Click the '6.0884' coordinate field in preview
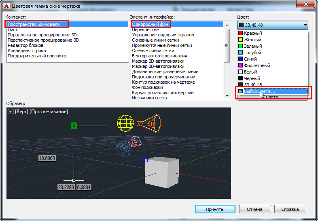 click(84, 187)
